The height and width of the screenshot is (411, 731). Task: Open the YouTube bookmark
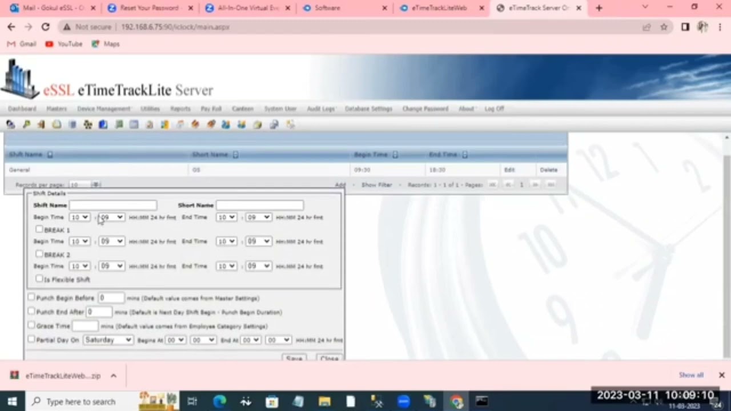pyautogui.click(x=64, y=44)
